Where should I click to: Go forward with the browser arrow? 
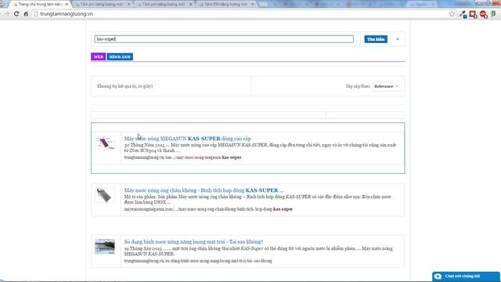pyautogui.click(x=7, y=14)
